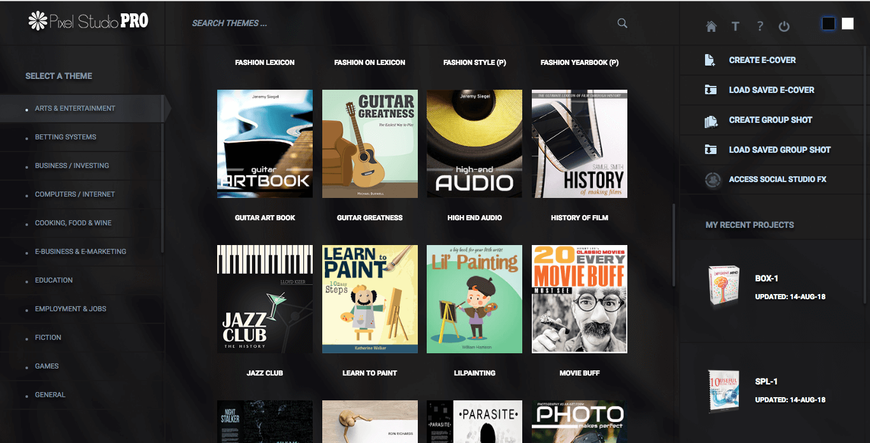
Task: Open the text T icon
Action: point(735,26)
